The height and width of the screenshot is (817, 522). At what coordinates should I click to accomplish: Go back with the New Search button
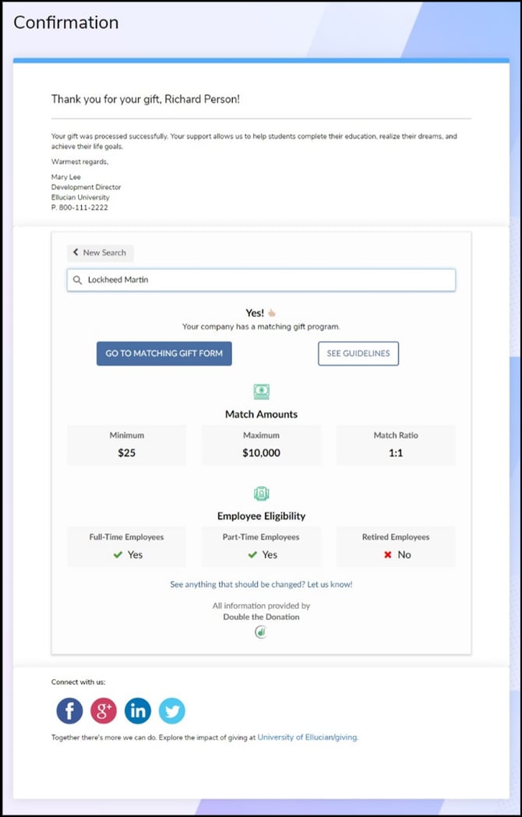100,252
